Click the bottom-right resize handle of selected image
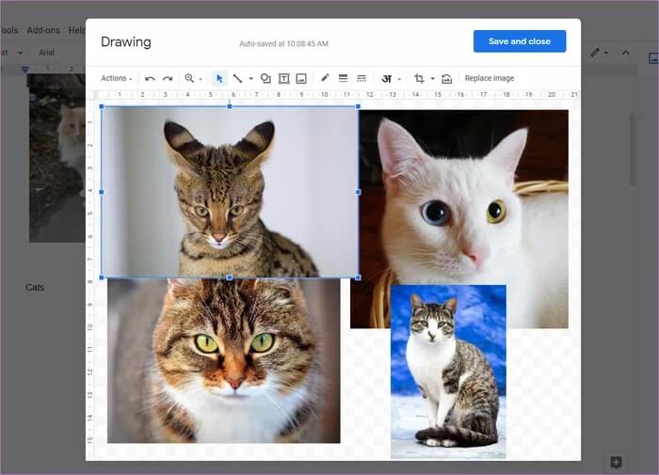The height and width of the screenshot is (475, 659). tap(358, 277)
